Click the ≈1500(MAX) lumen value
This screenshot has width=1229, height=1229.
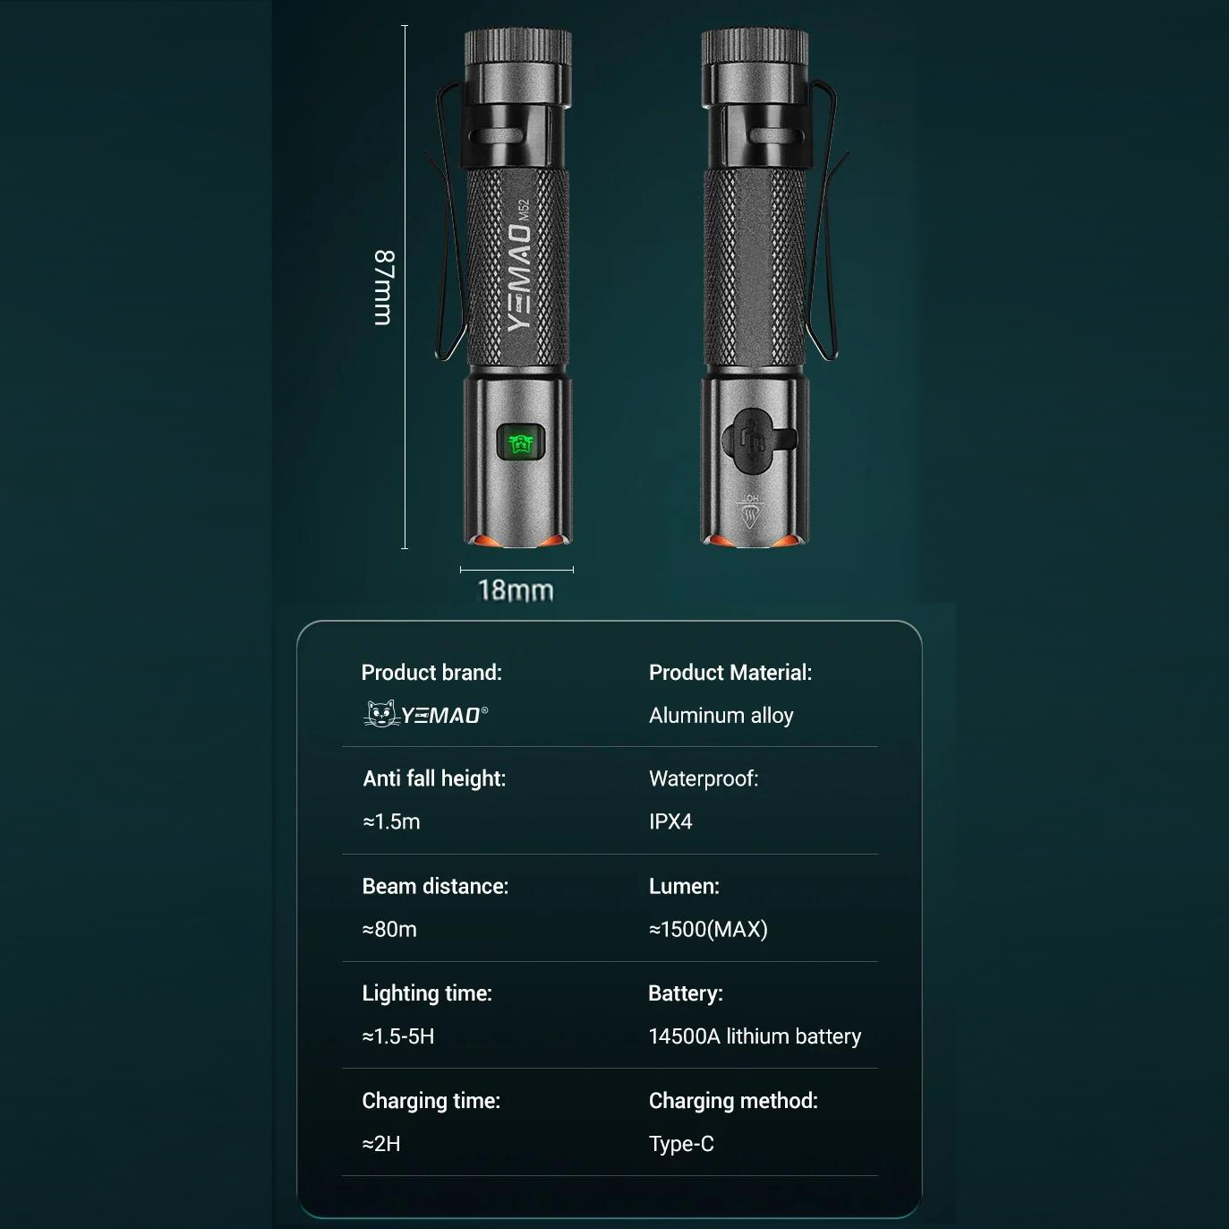(x=708, y=930)
